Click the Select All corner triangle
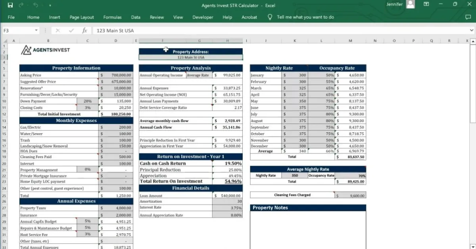This screenshot has height=249, width=476. (5, 41)
